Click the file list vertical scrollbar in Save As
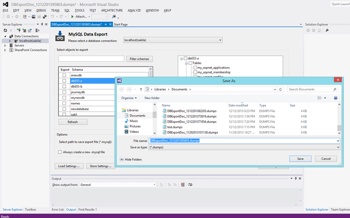 339,119
